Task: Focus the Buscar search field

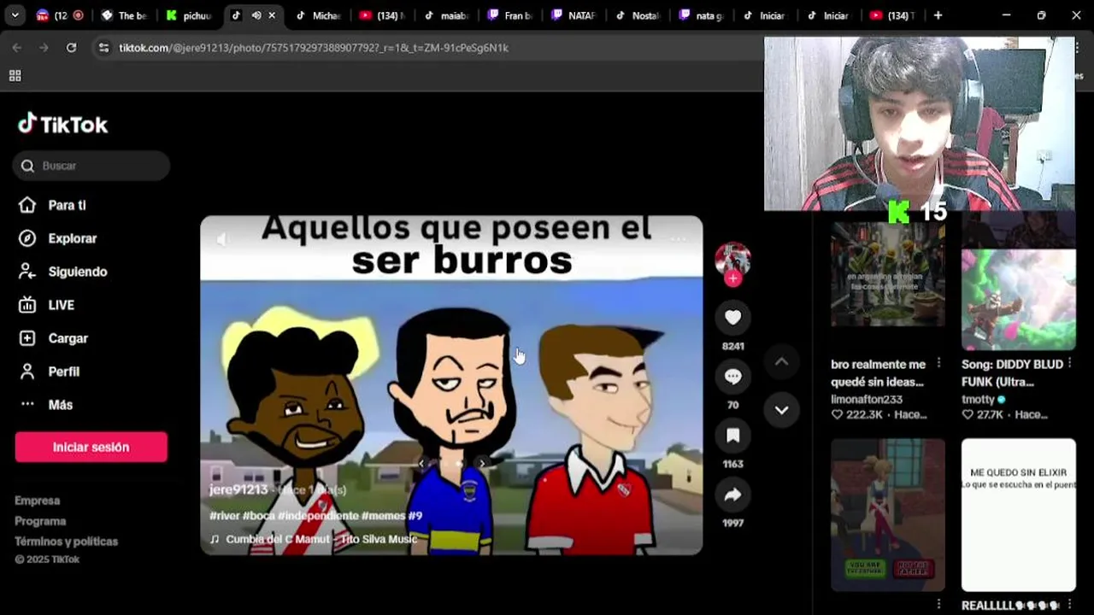Action: pyautogui.click(x=91, y=166)
